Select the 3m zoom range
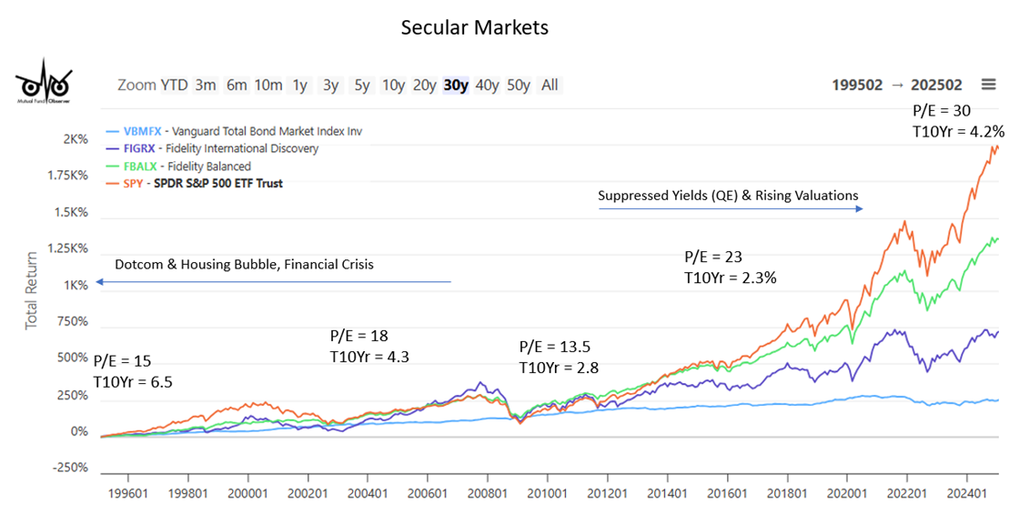This screenshot has height=505, width=1009. (206, 86)
